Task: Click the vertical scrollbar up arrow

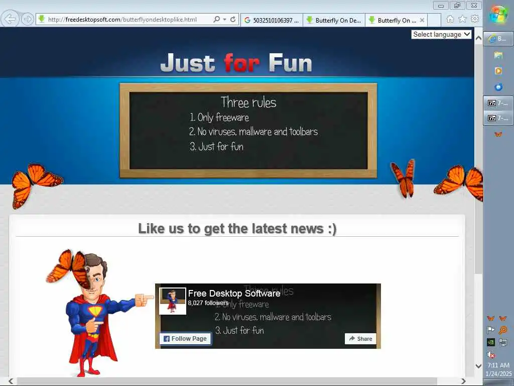Action: click(478, 38)
